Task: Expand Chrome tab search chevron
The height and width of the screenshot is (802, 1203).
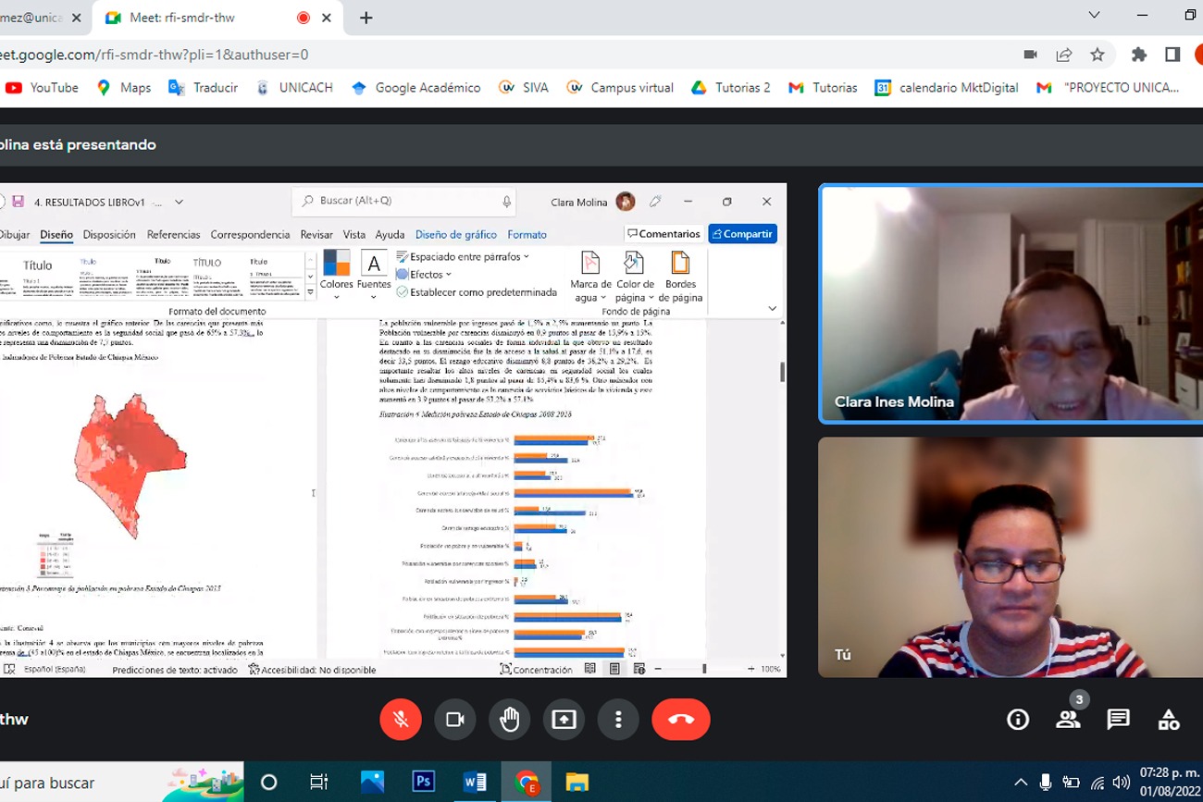Action: [x=1094, y=16]
